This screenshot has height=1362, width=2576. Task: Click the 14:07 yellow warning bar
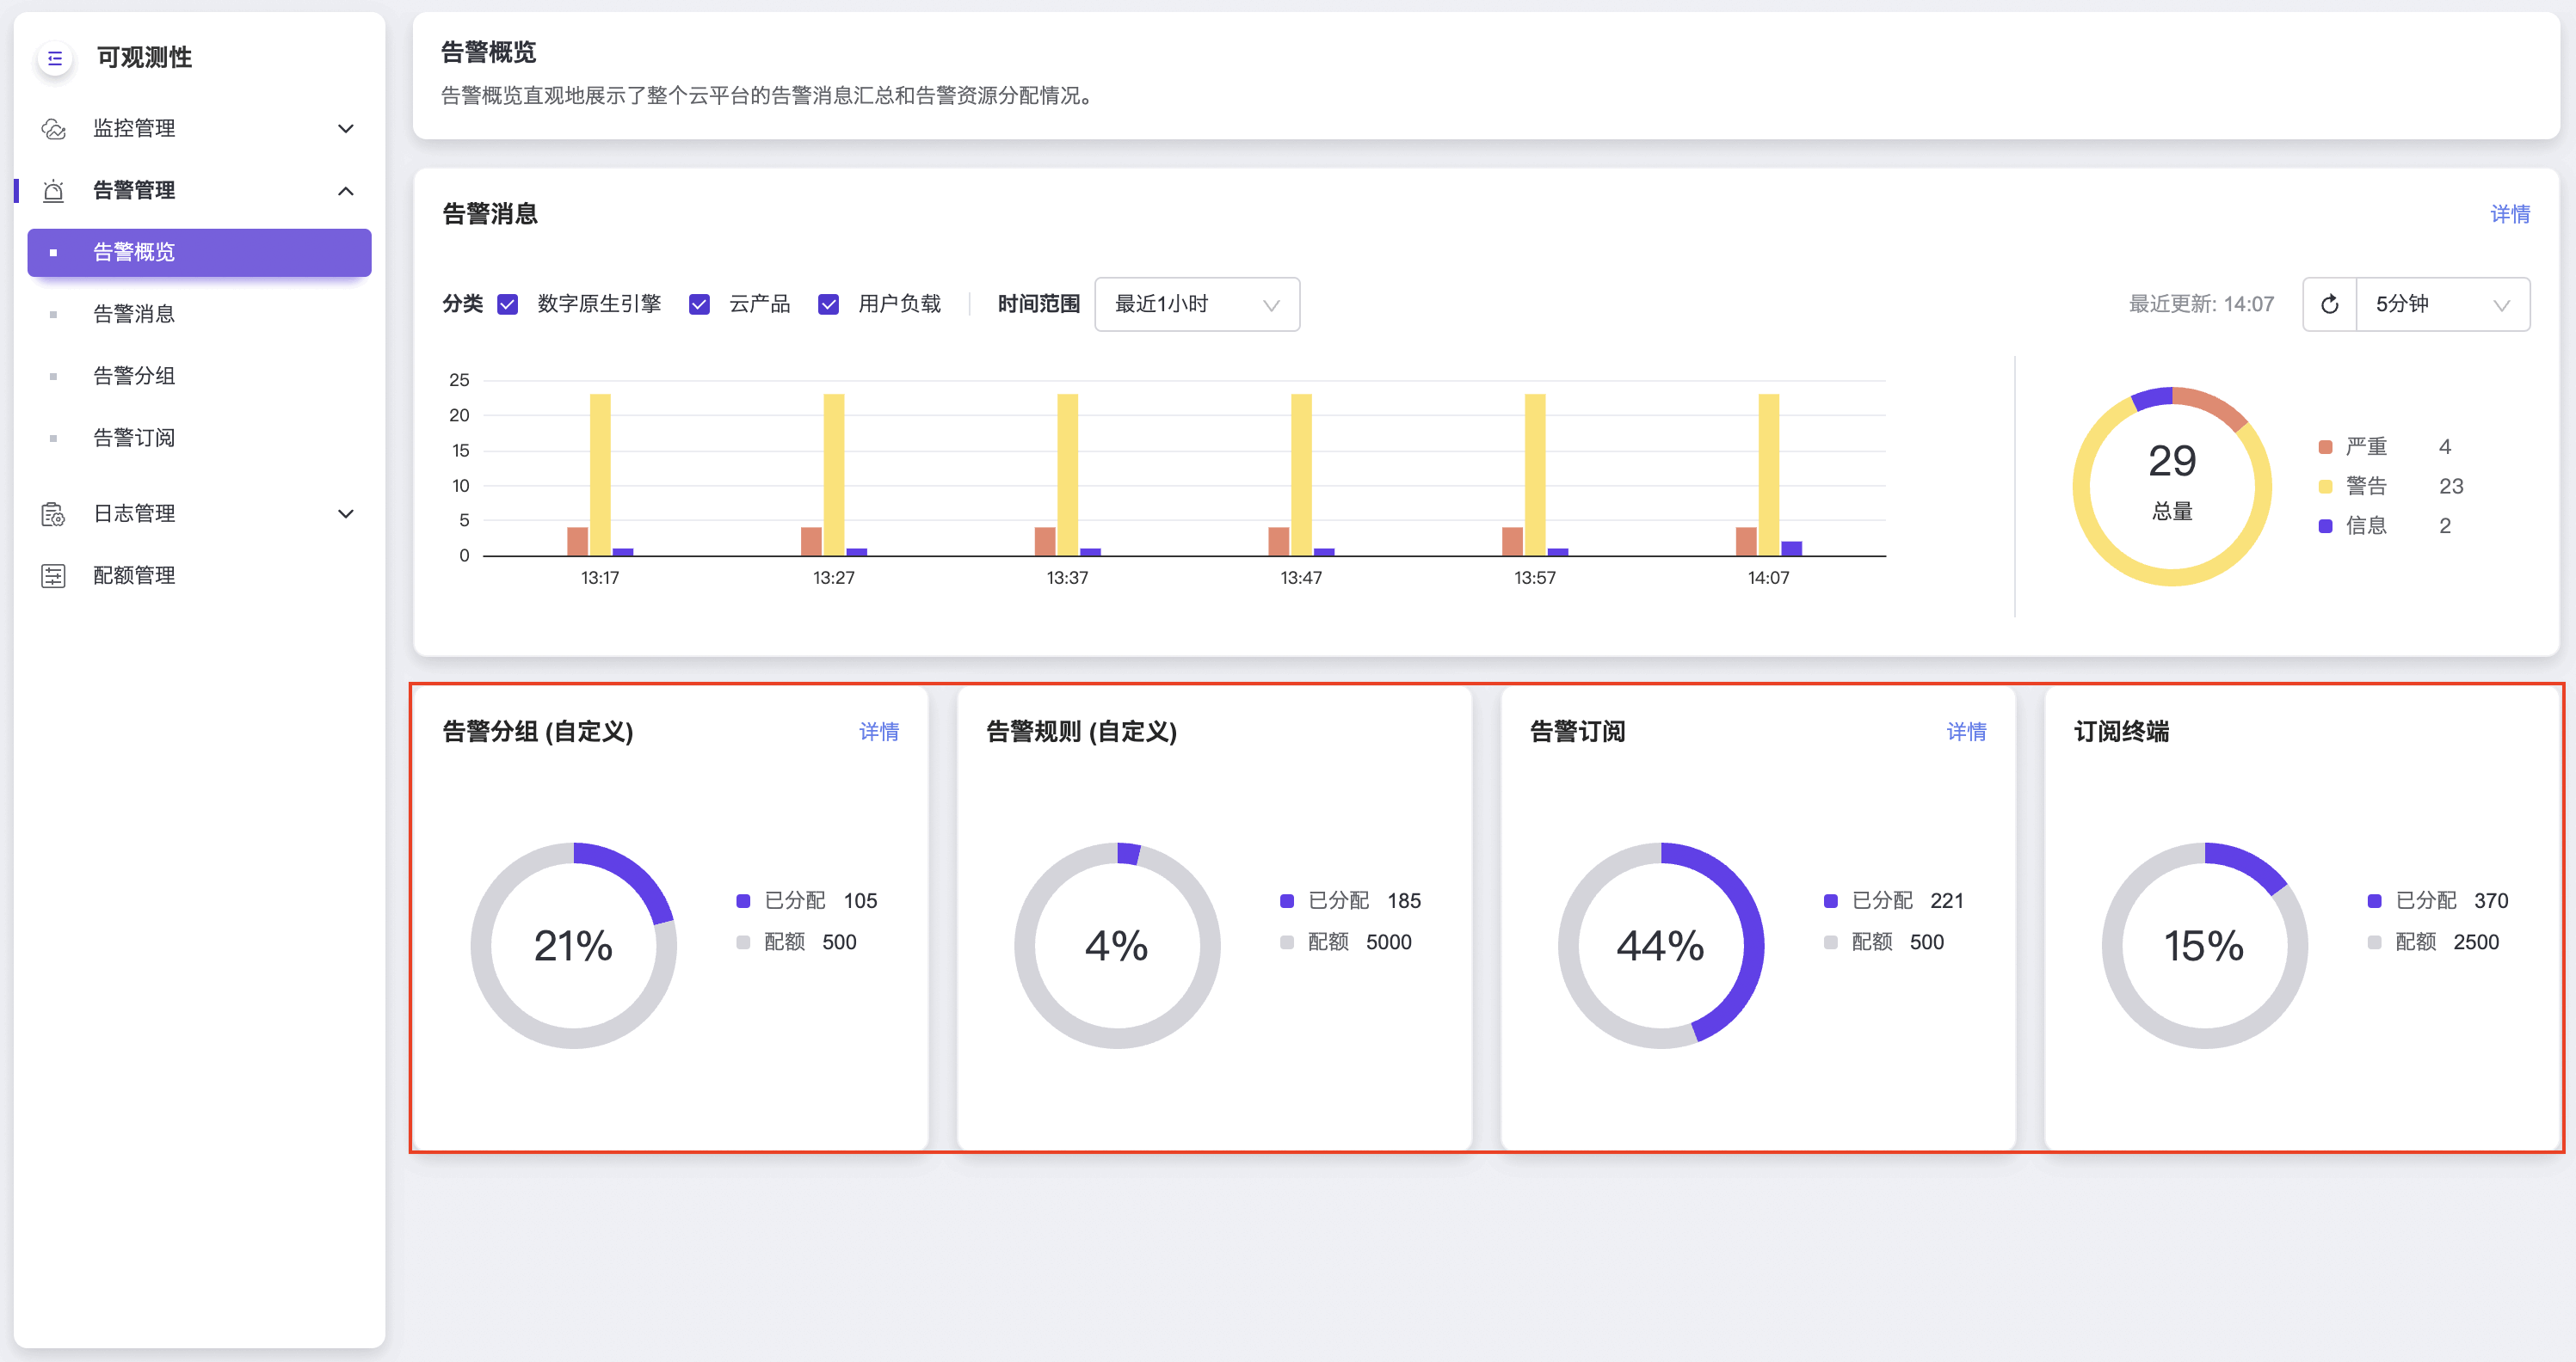point(1768,475)
